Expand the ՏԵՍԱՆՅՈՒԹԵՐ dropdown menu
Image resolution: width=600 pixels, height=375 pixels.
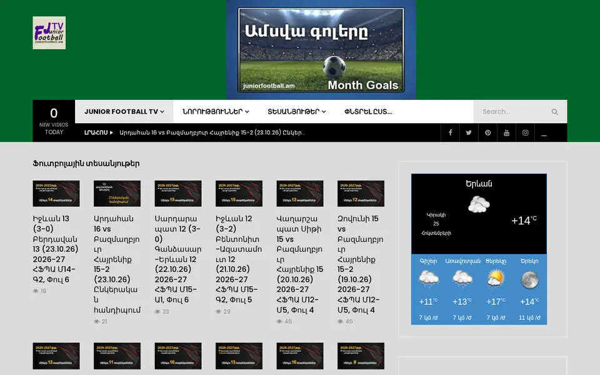click(296, 112)
